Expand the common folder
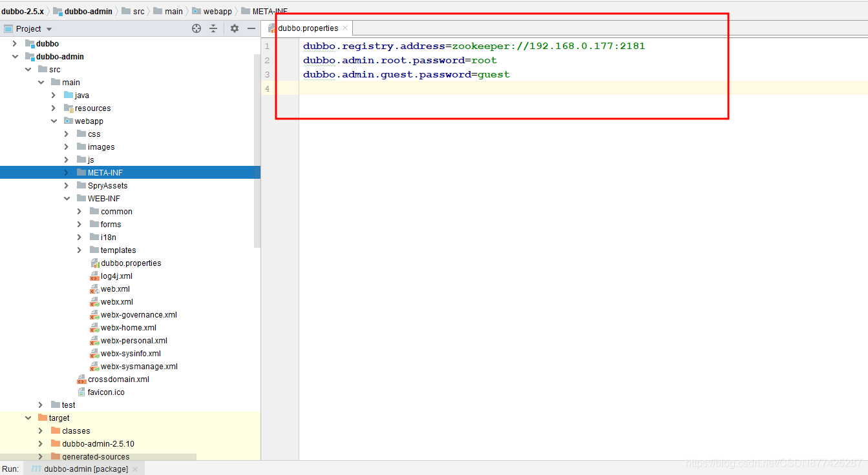Screen dimensions: 868x475 tap(79, 211)
